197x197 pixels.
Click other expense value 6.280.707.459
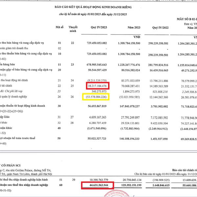[98, 123]
